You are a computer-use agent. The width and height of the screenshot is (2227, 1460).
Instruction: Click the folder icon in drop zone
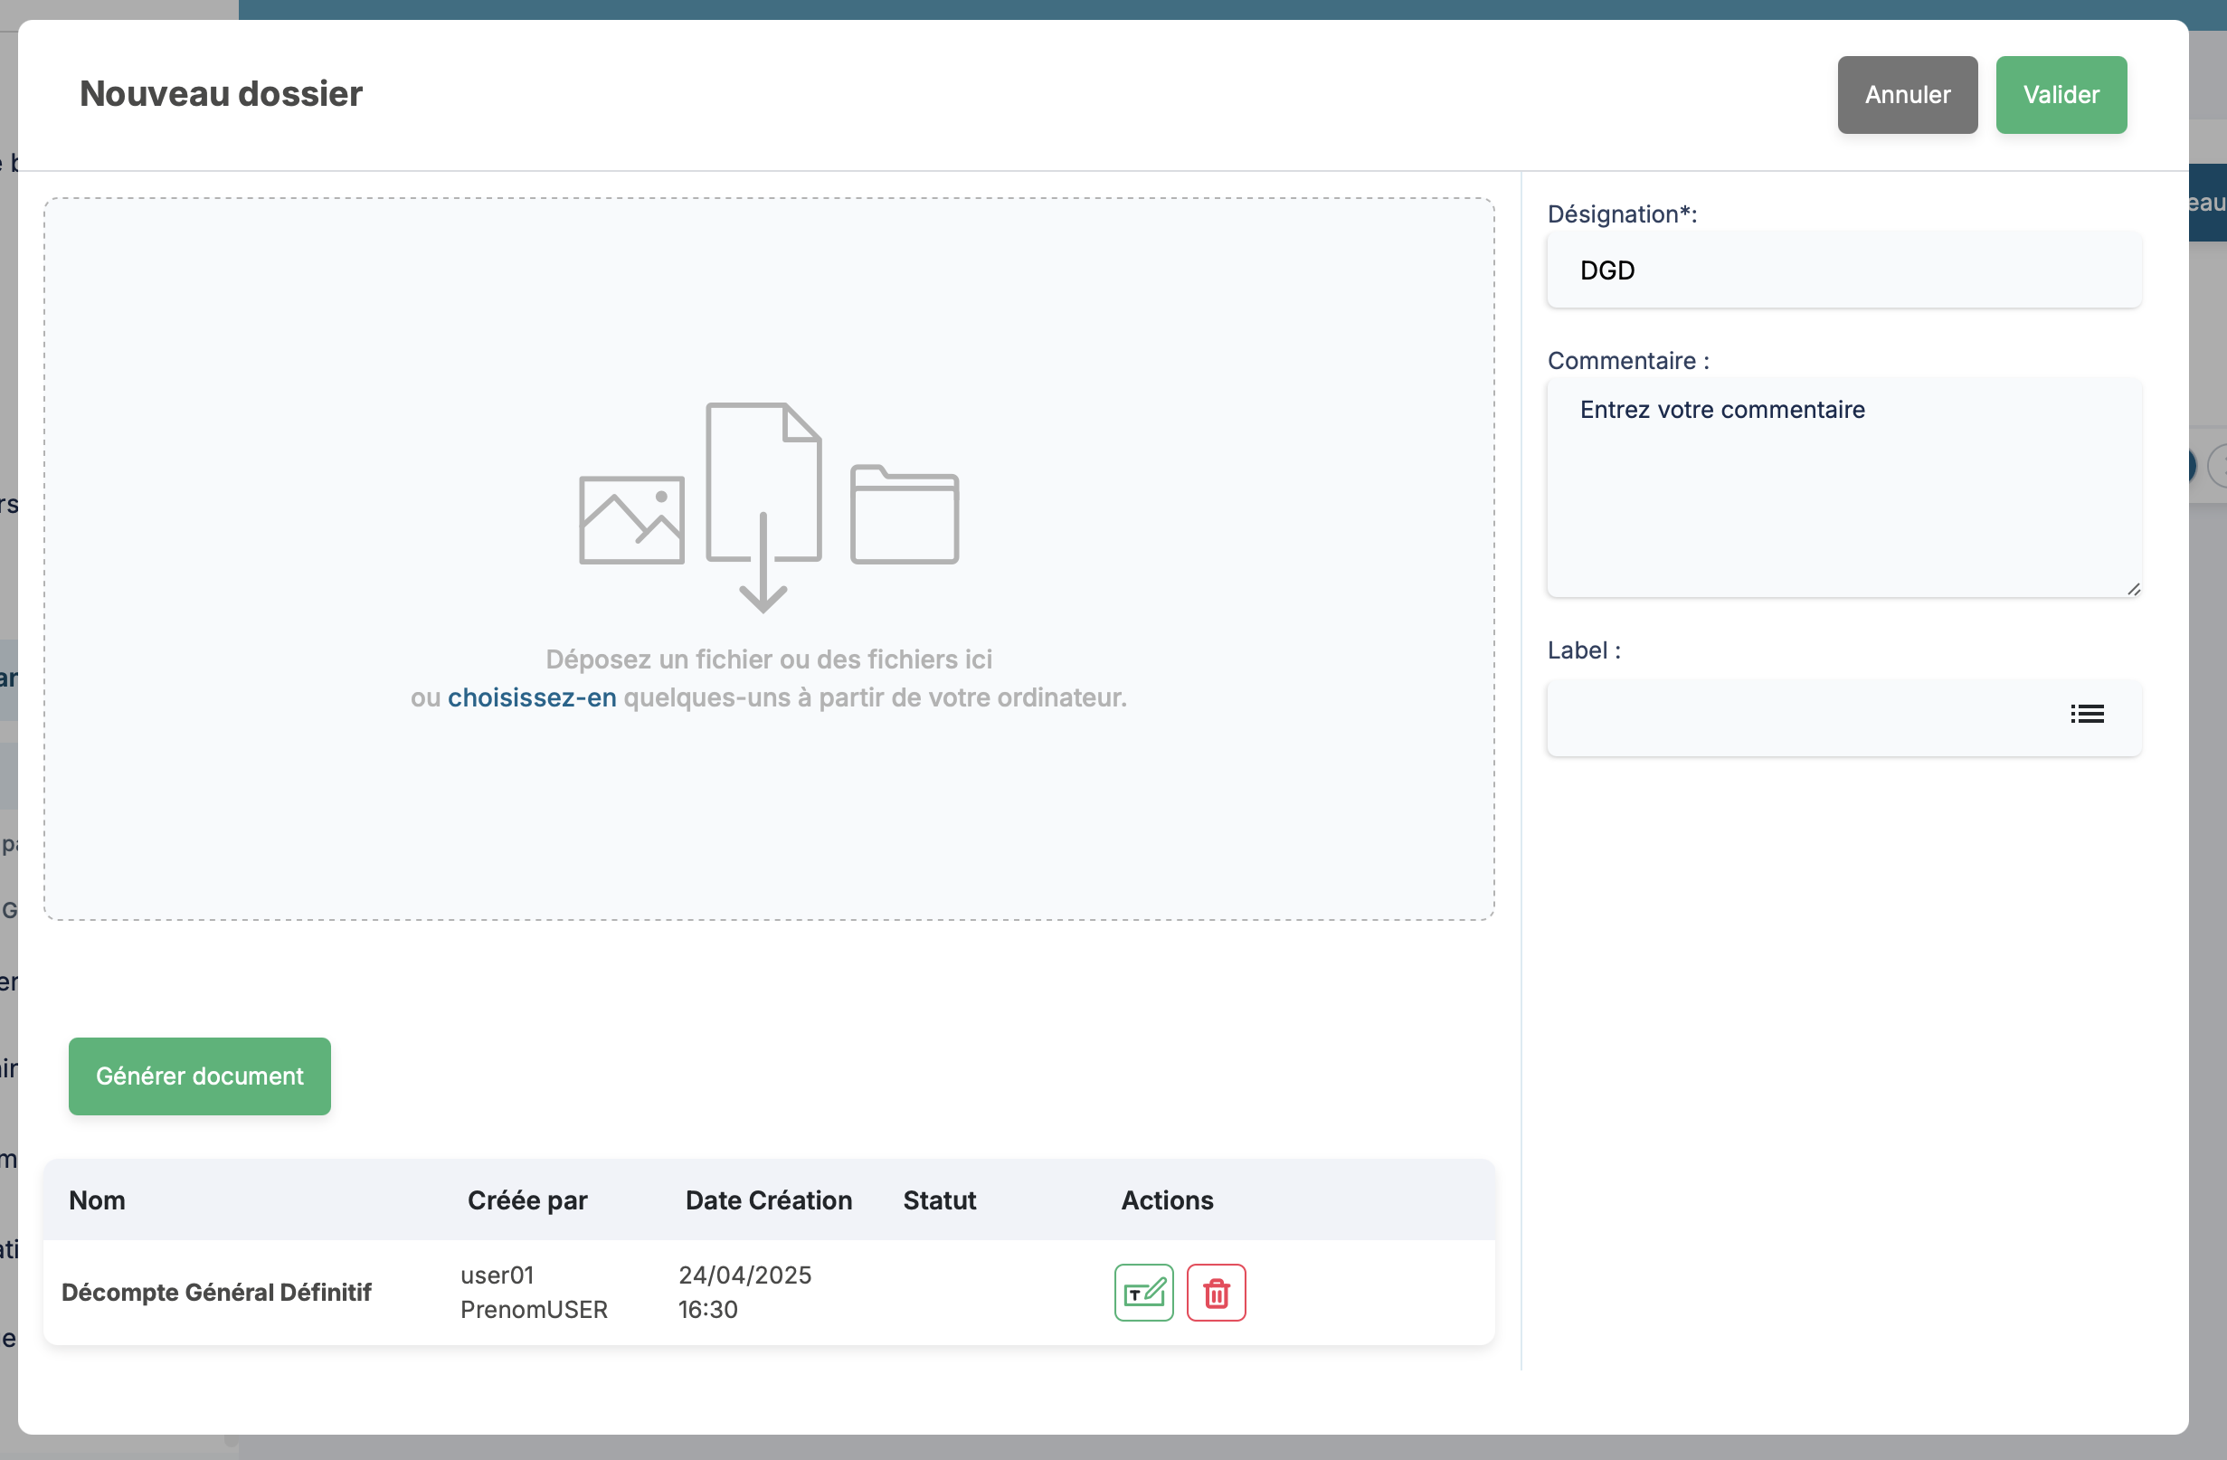coord(904,515)
